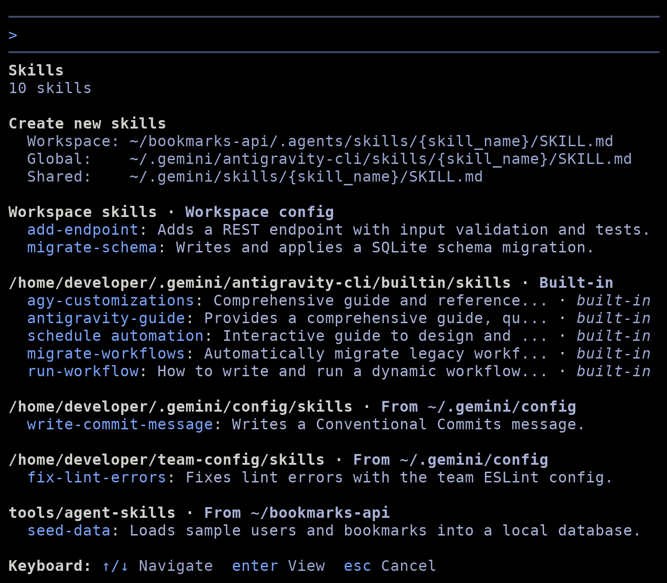Click the 'esc Cancel' keyboard hint
This screenshot has width=667, height=583.
point(390,566)
